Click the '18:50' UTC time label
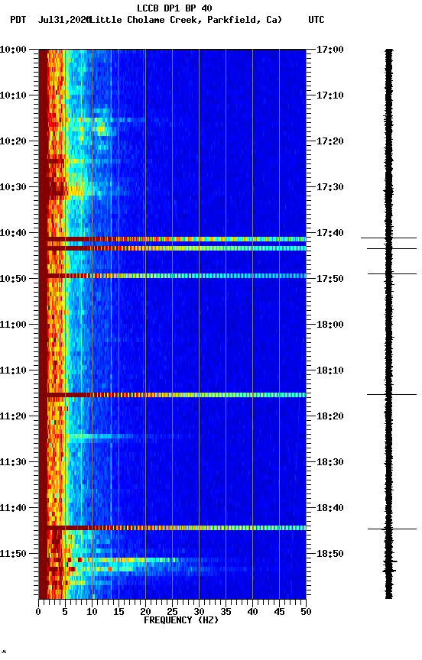The image size is (422, 660). click(x=330, y=554)
